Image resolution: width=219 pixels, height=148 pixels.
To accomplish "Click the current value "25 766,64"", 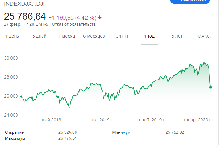I will 25,16.
